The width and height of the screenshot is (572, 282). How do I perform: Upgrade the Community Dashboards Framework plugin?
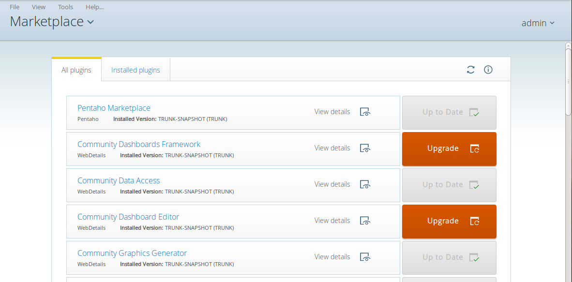449,149
